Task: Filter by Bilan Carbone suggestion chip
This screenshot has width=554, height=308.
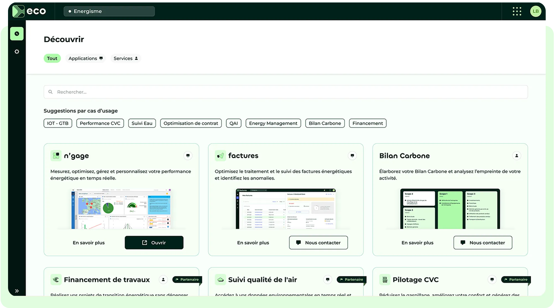Action: pyautogui.click(x=325, y=123)
